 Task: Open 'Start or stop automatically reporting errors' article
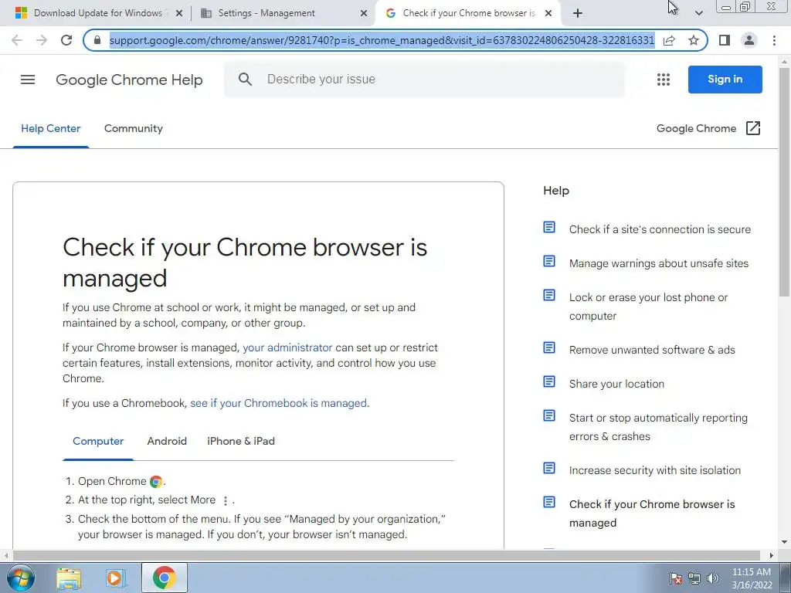click(x=658, y=427)
